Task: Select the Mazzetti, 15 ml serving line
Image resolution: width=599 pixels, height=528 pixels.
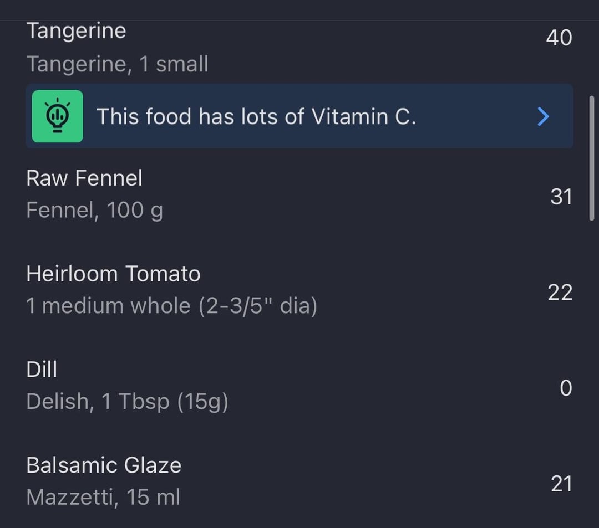Action: [103, 497]
